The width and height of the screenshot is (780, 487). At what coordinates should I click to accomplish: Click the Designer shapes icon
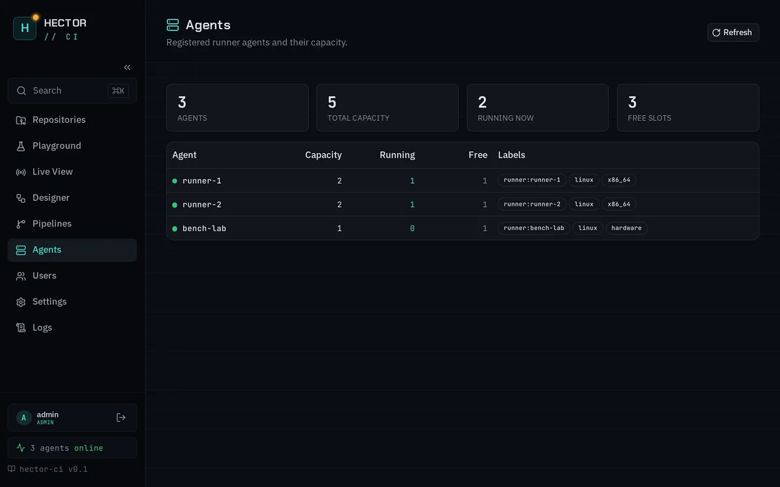(21, 198)
